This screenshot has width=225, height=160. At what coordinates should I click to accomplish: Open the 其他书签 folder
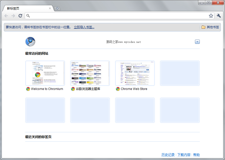tap(210, 27)
